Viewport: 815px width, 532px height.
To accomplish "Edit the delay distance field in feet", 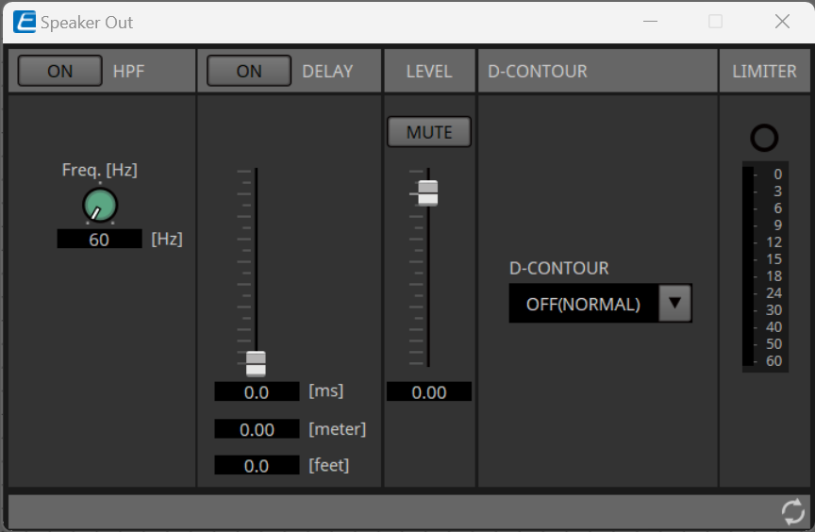I will point(257,466).
